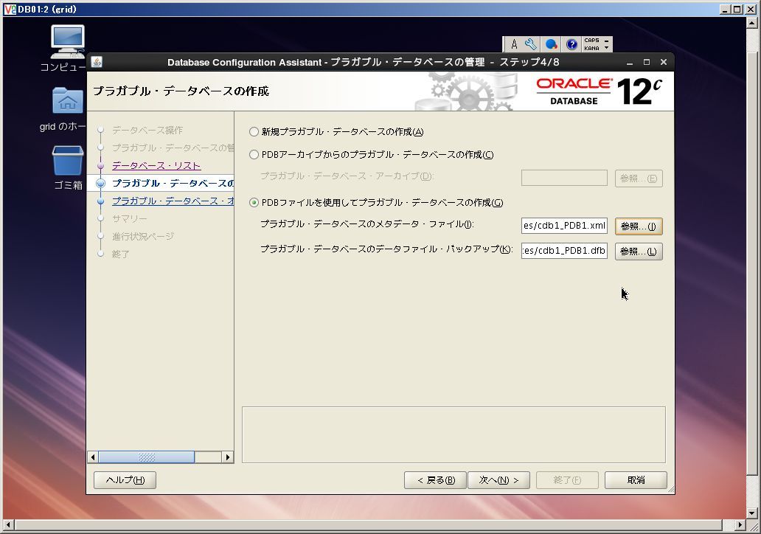Screen dimensions: 761x534
Task: Click the VNC logo icon in title bar
Action: coord(10,10)
